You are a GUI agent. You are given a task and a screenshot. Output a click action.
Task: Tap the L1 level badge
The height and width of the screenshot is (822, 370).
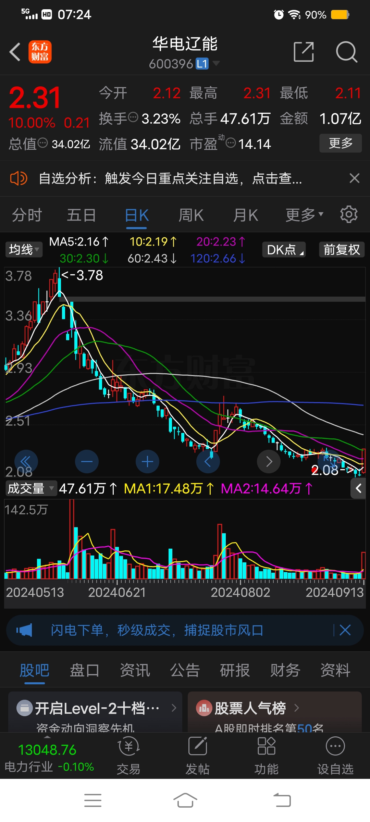coord(202,63)
